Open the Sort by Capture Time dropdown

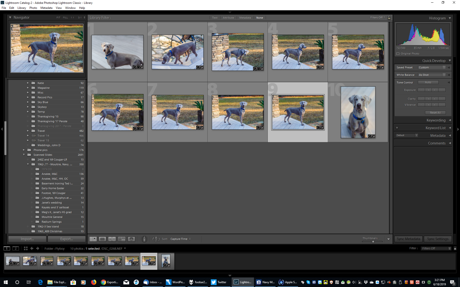click(180, 239)
